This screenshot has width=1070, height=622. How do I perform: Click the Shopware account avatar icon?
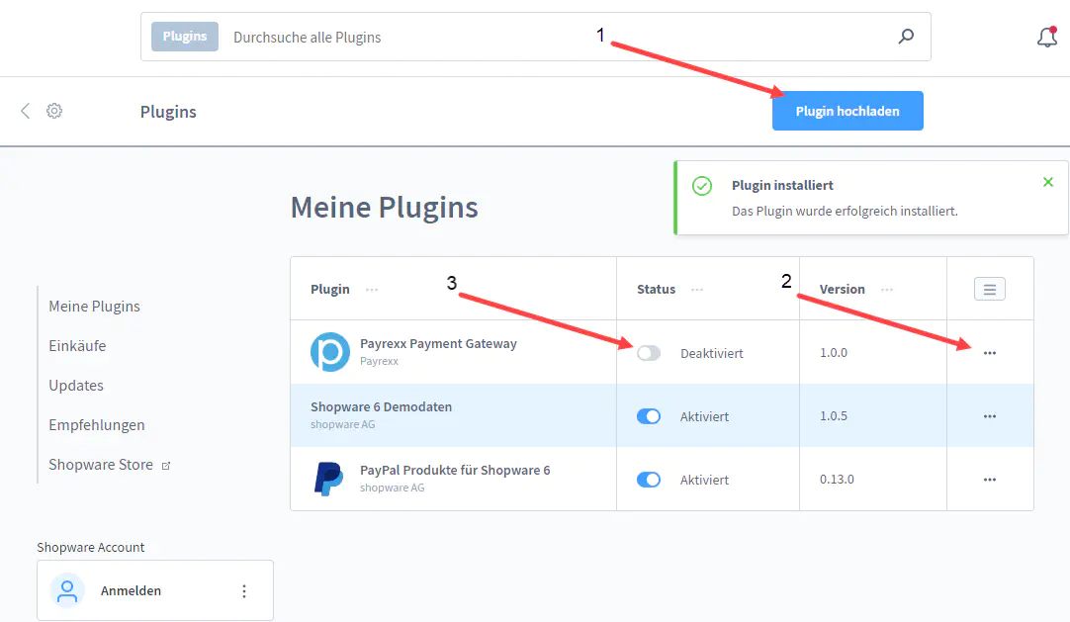tap(67, 590)
